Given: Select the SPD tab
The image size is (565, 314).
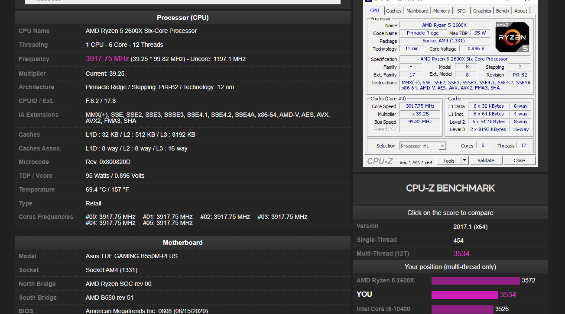Looking at the screenshot, I should [461, 10].
